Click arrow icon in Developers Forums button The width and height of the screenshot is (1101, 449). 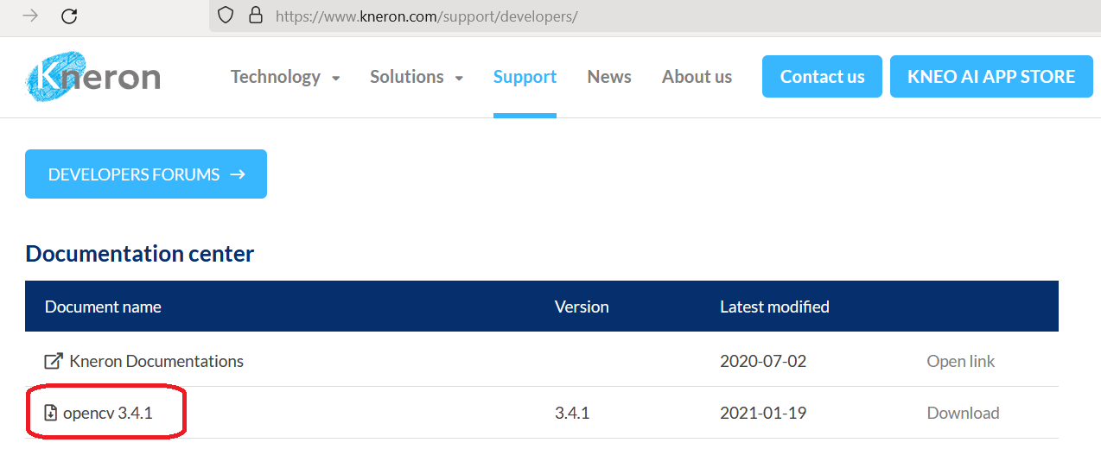click(x=238, y=174)
